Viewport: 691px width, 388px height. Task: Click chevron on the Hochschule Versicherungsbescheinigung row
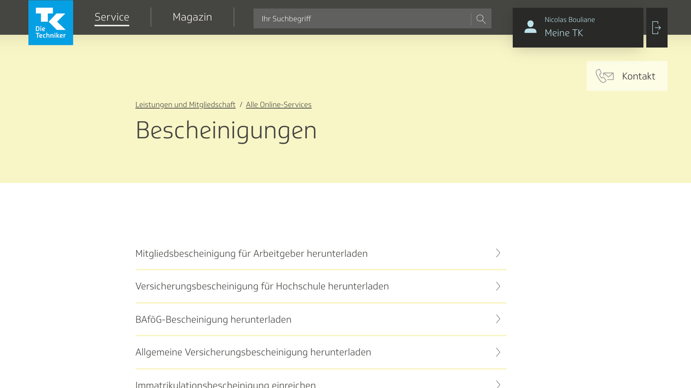tap(498, 286)
